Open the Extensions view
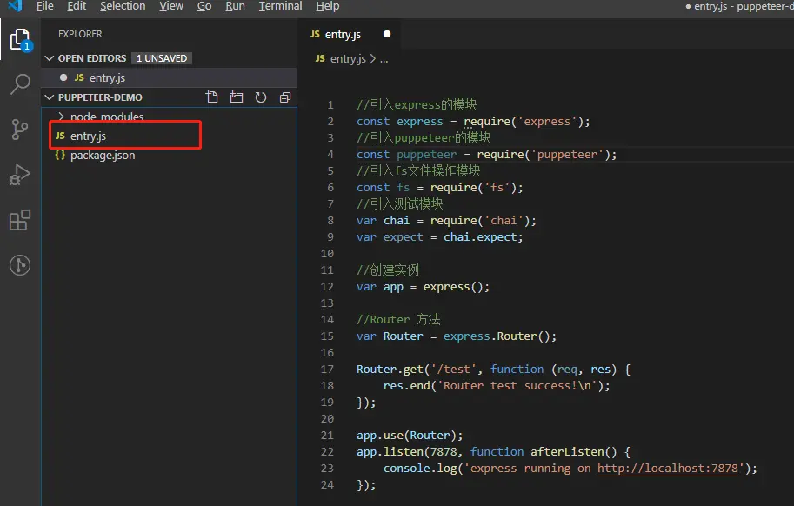Screen dimensions: 794x506 coord(20,220)
